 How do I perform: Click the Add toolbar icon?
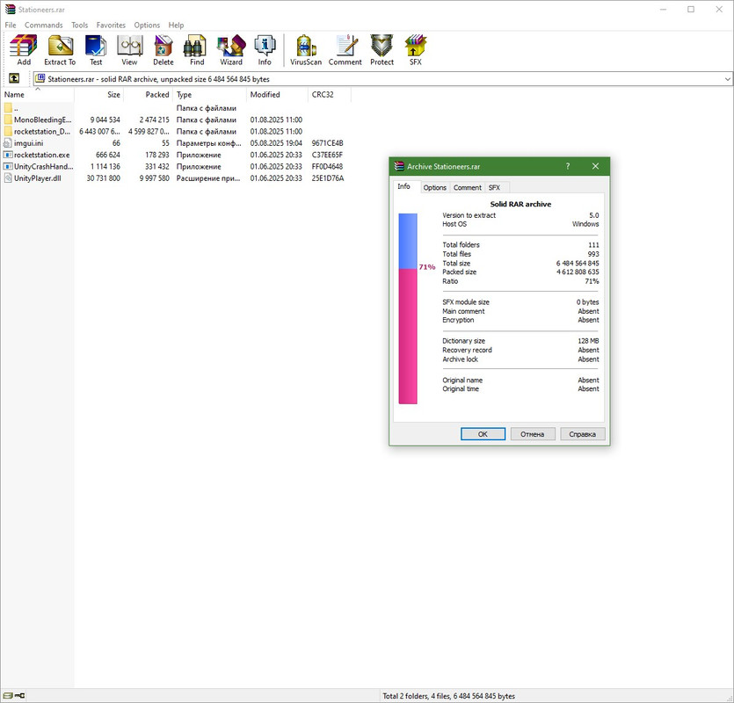(24, 49)
